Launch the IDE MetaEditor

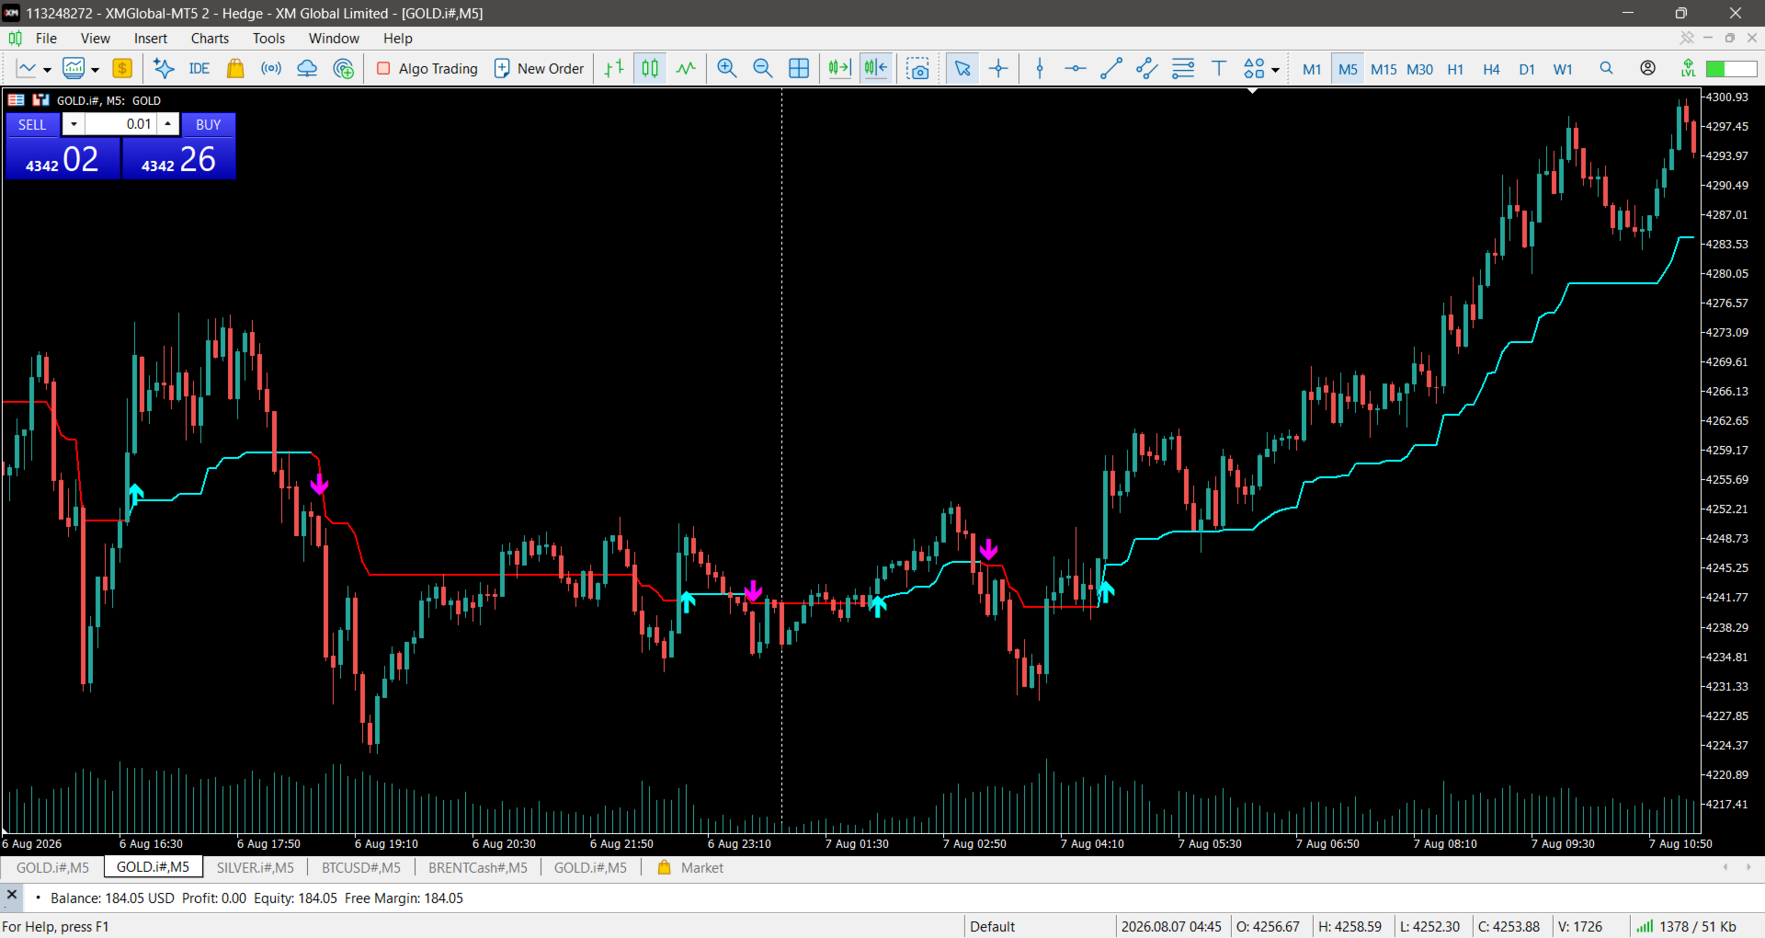pyautogui.click(x=199, y=68)
